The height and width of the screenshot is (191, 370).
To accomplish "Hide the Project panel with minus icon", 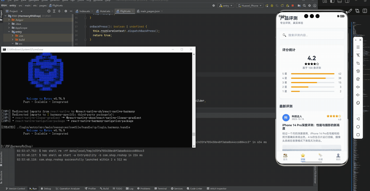I will pos(71,11).
